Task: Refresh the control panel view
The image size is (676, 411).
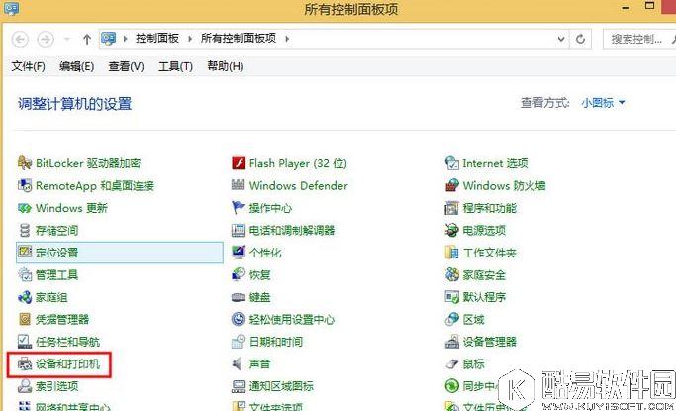Action: (580, 39)
